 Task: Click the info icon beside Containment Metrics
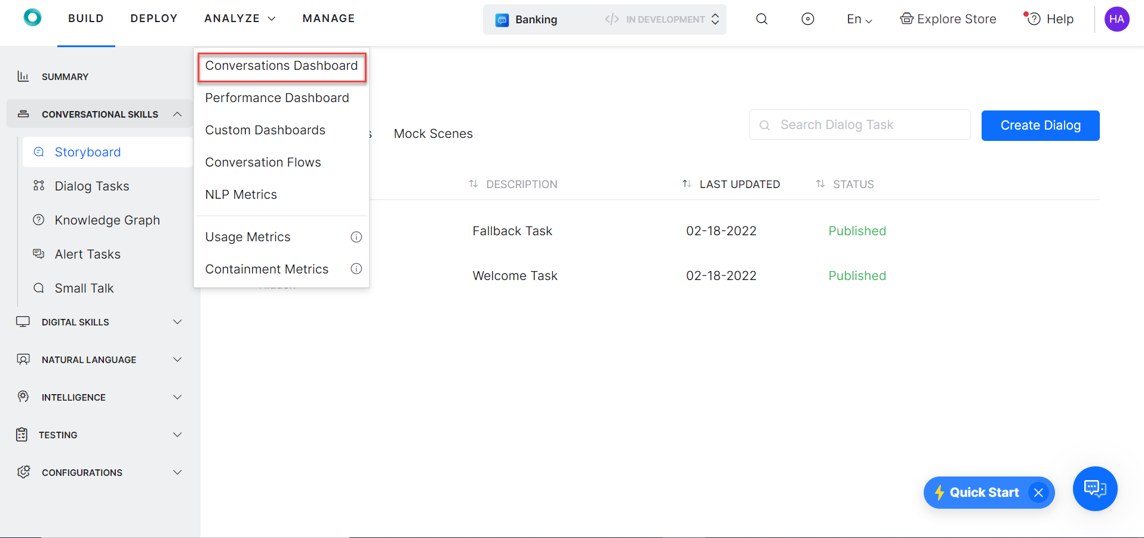coord(356,269)
